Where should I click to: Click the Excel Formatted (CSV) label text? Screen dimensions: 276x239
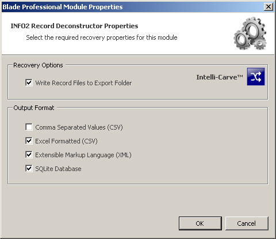coord(66,141)
